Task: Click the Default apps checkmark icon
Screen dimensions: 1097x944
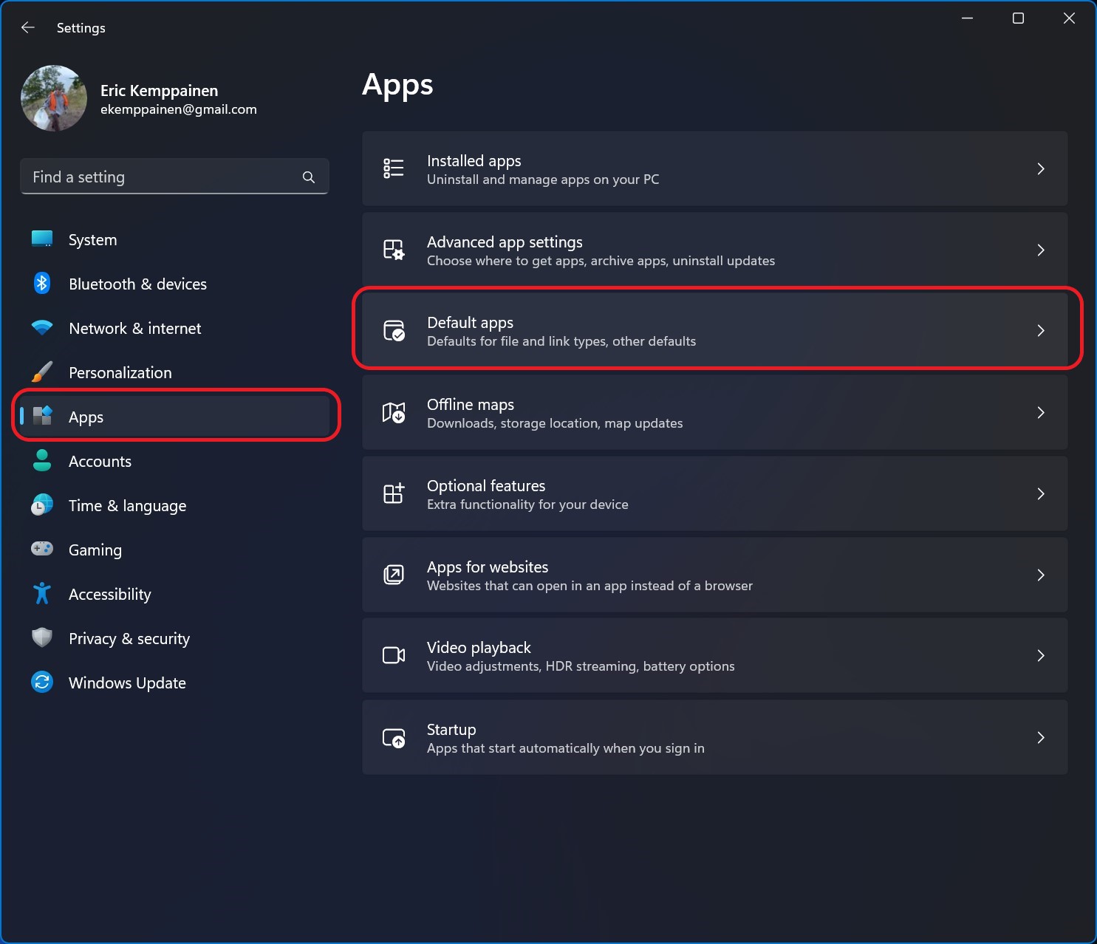Action: [394, 330]
